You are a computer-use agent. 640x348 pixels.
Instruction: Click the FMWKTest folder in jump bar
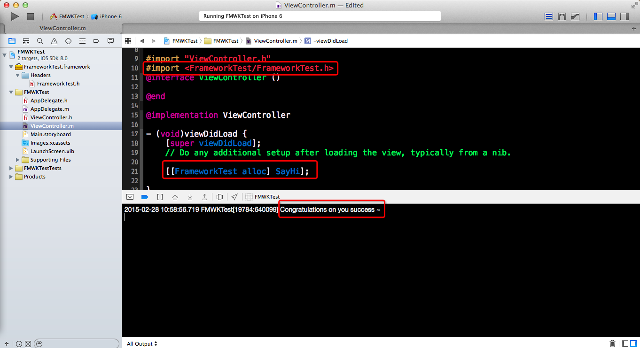coord(222,41)
